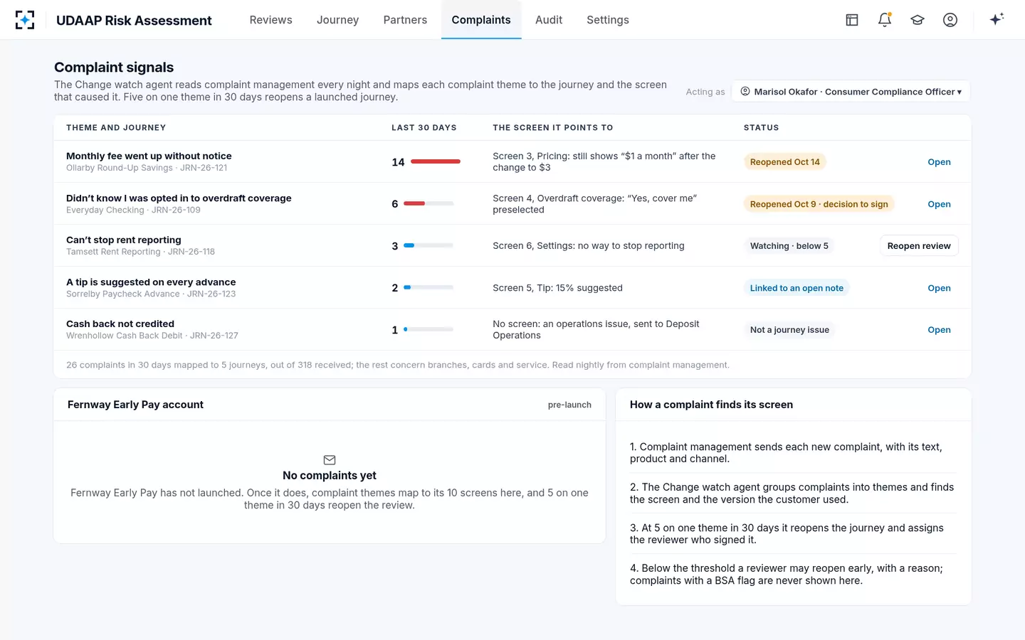This screenshot has width=1025, height=640.
Task: Click the Fernway Early Pay account heading
Action: coord(135,405)
